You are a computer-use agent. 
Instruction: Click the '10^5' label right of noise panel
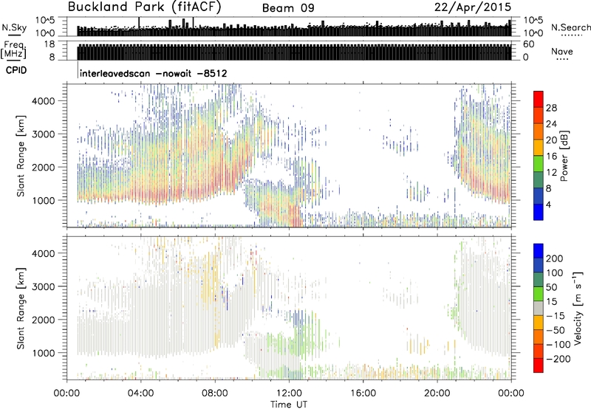[x=533, y=21]
